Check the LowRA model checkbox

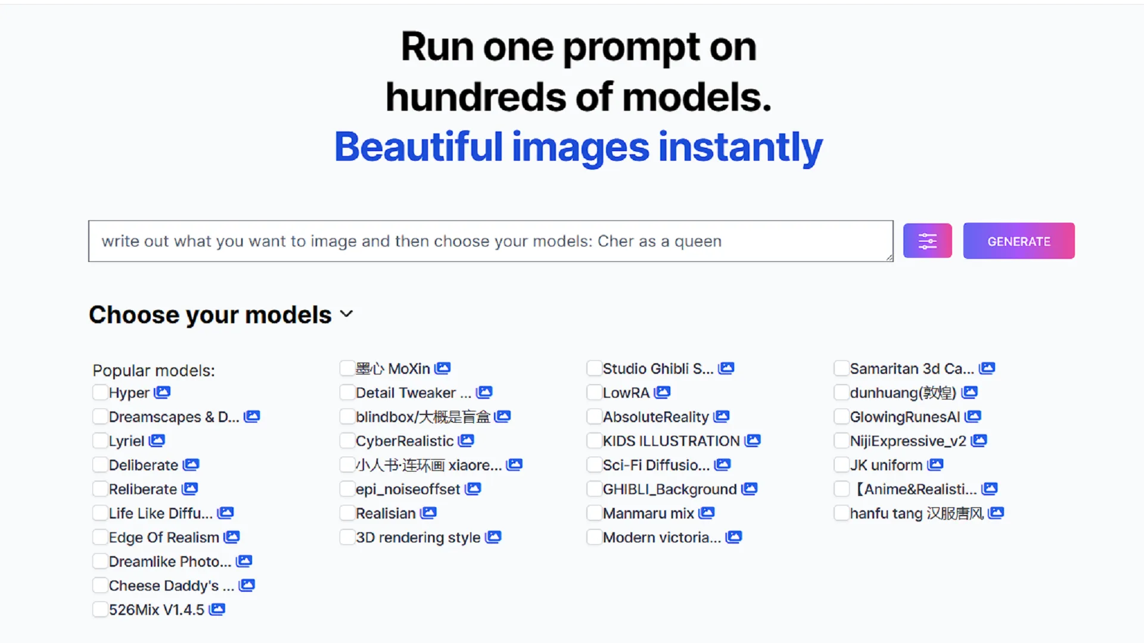coord(594,392)
